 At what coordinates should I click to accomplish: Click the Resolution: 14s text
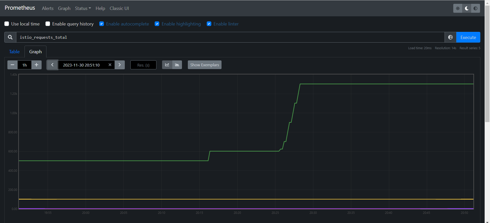click(x=446, y=48)
